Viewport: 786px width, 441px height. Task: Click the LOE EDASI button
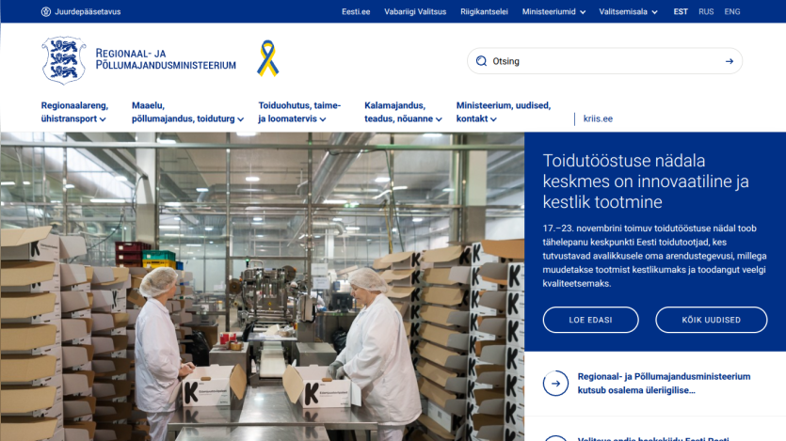[590, 320]
